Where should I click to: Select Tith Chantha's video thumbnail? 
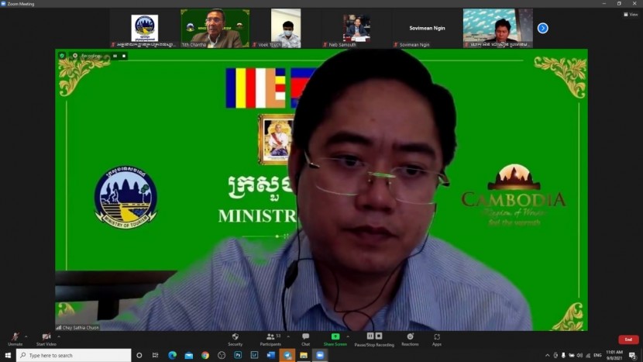215,28
